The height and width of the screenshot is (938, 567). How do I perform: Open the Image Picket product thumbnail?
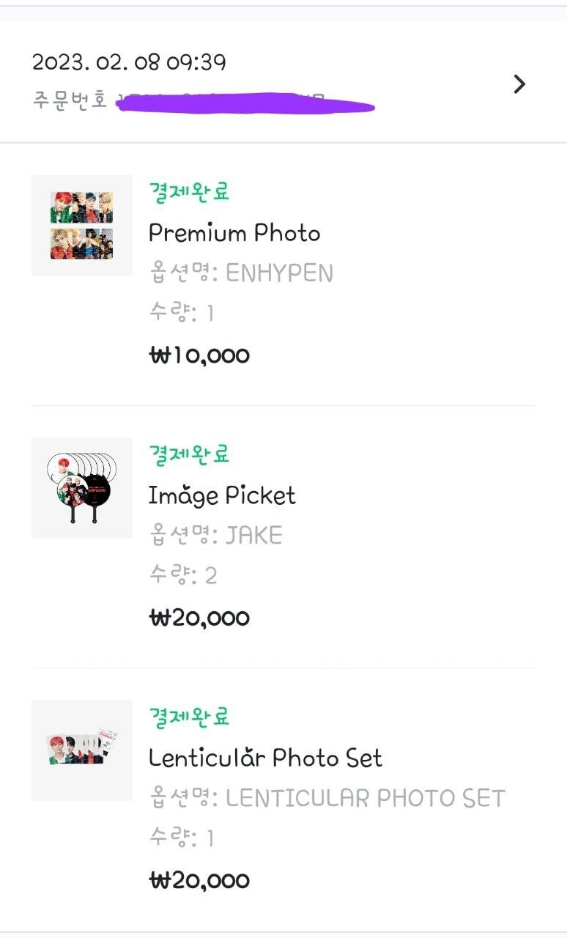tap(81, 487)
